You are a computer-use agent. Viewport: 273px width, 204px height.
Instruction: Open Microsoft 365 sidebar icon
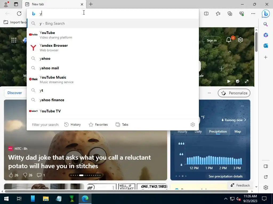pos(266,35)
